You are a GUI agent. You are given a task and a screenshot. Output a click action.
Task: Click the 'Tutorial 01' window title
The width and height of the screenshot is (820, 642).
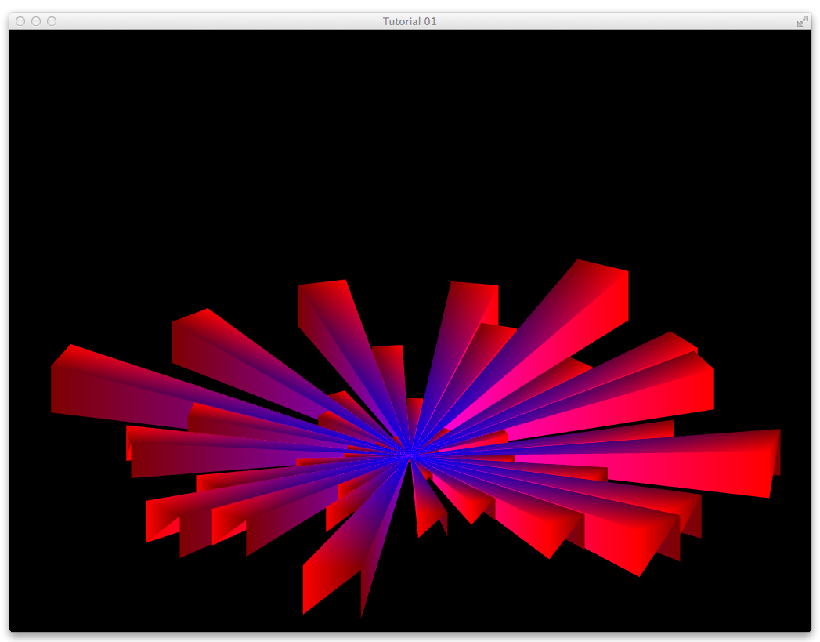(x=410, y=21)
